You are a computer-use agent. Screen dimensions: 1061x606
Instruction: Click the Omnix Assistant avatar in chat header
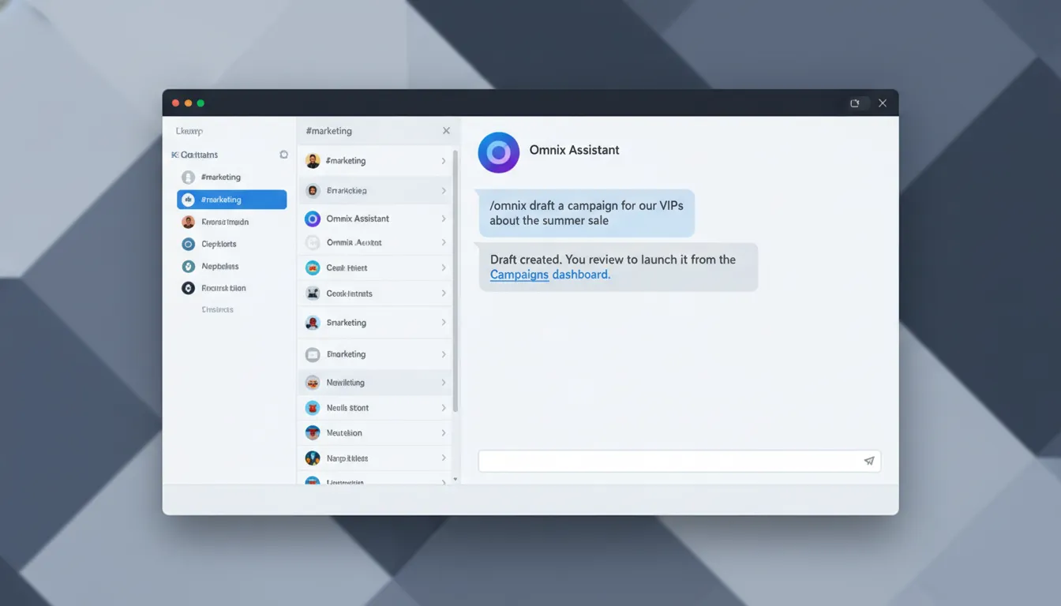[498, 152]
